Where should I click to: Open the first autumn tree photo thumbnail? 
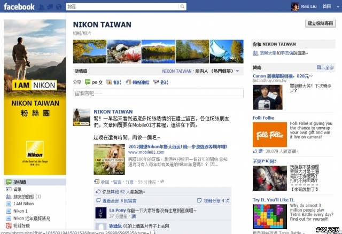(90, 51)
